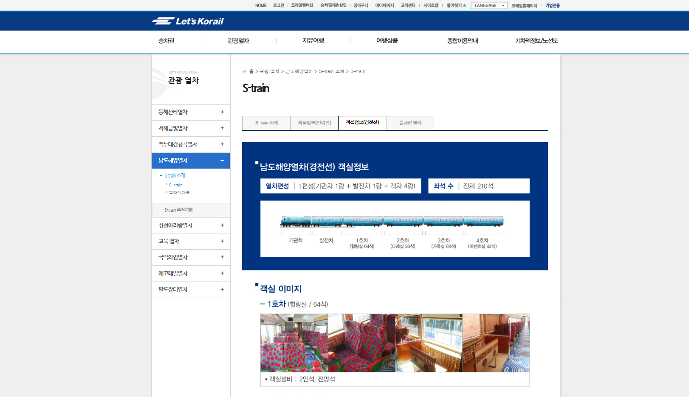Open 승차권제휴할인 link
This screenshot has height=397, width=689.
[x=333, y=6]
